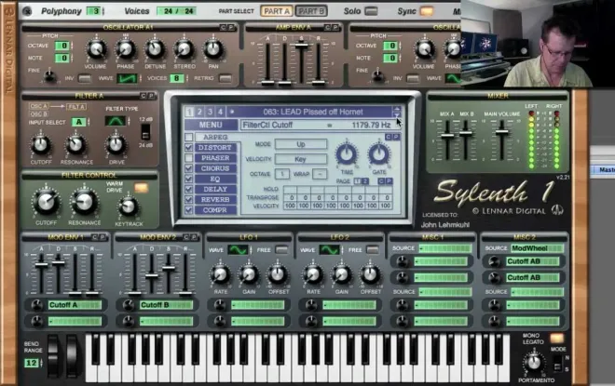This screenshot has width=615, height=386.
Task: Open the display MENU button
Action: (x=211, y=125)
